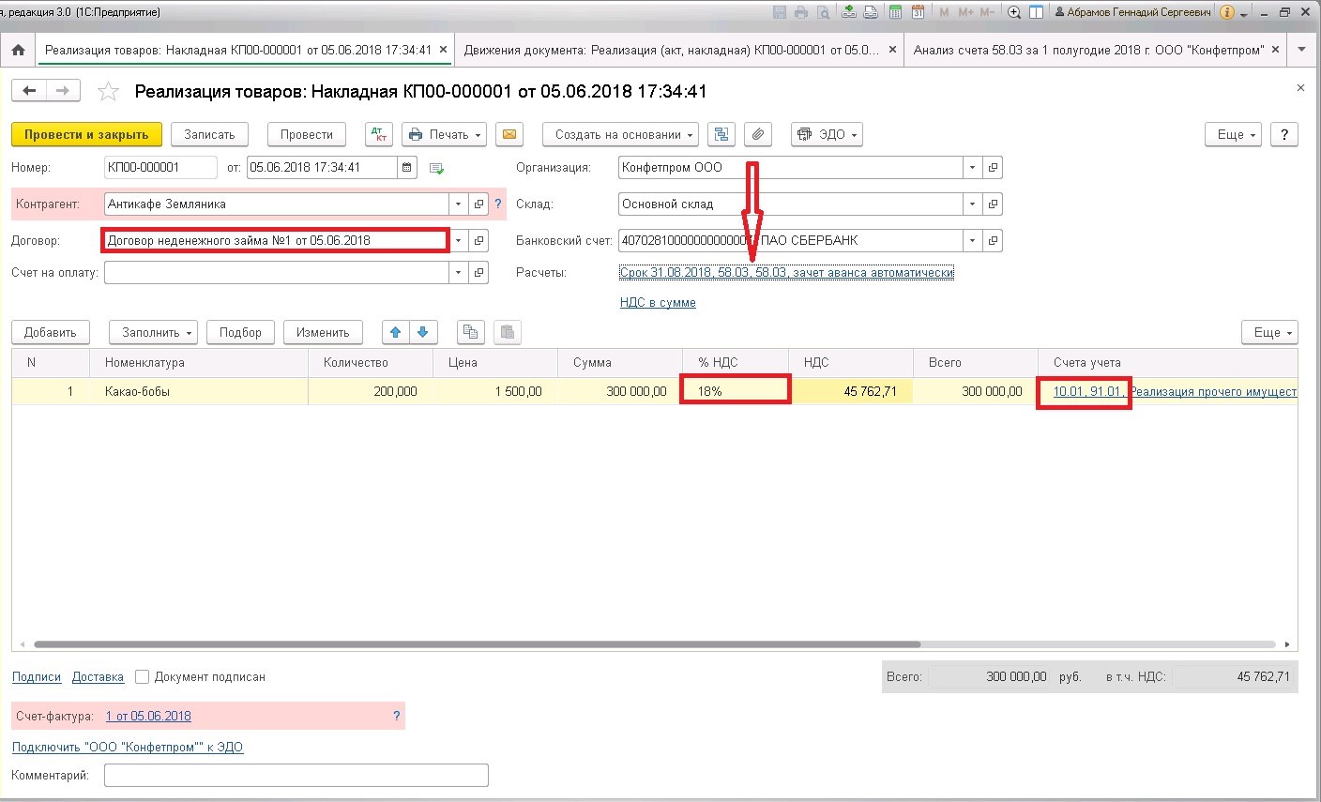Image resolution: width=1321 pixels, height=802 pixels.
Task: Expand the Договор dropdown arrow
Action: 458,241
